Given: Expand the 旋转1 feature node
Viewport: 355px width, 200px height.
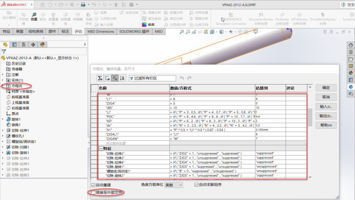Looking at the screenshot, I should pos(3,119).
